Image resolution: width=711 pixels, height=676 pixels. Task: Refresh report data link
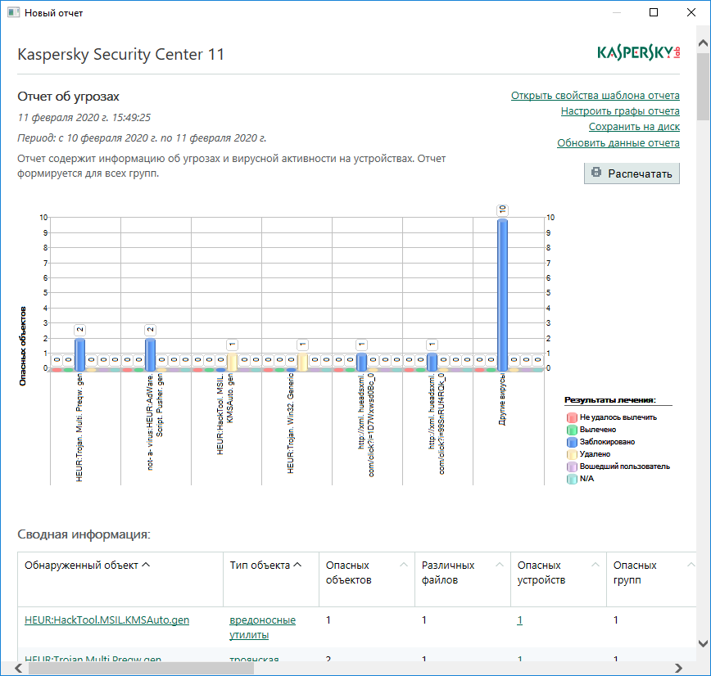(618, 142)
